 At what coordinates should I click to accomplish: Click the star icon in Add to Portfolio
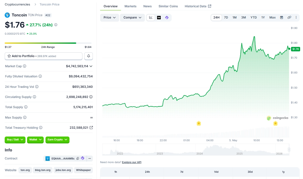pyautogui.click(x=9, y=56)
